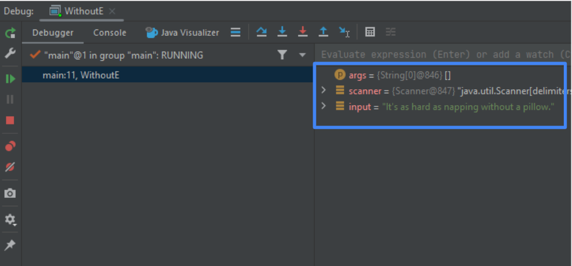Show execution point icon

[236, 32]
